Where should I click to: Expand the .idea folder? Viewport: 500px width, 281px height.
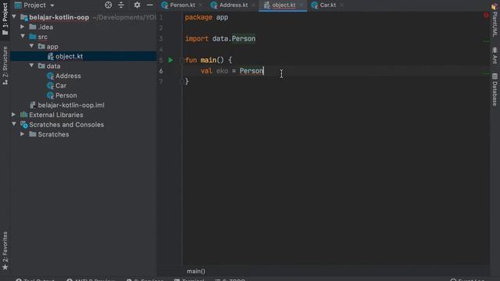click(23, 27)
